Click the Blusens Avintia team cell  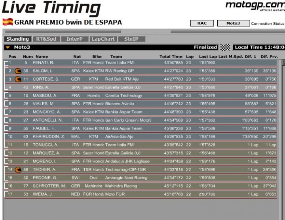tap(120, 104)
